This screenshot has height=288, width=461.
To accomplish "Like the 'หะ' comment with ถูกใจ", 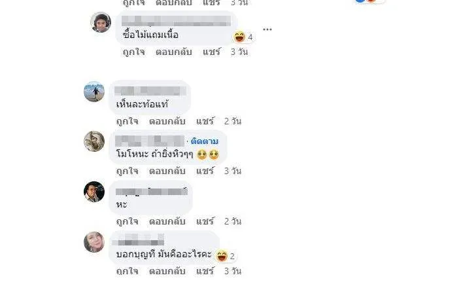I will point(128,221).
